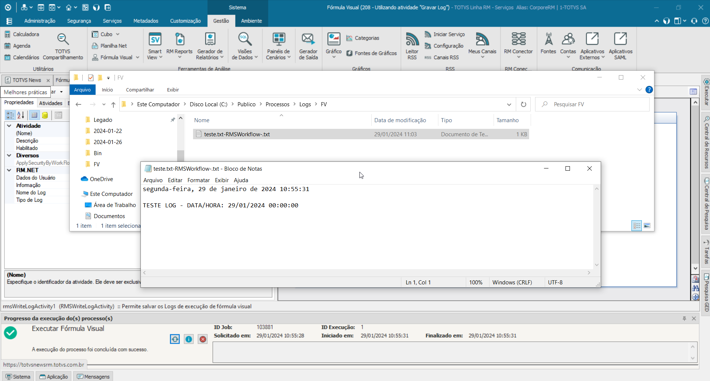Click the refresh process execution icon

(175, 339)
